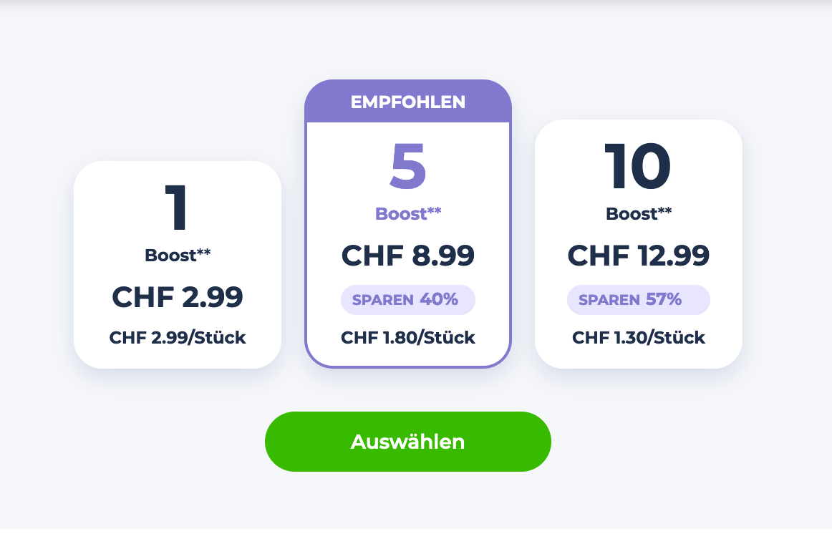
Task: Click the footnote asterisks on the 1 Boost card
Action: tap(204, 253)
